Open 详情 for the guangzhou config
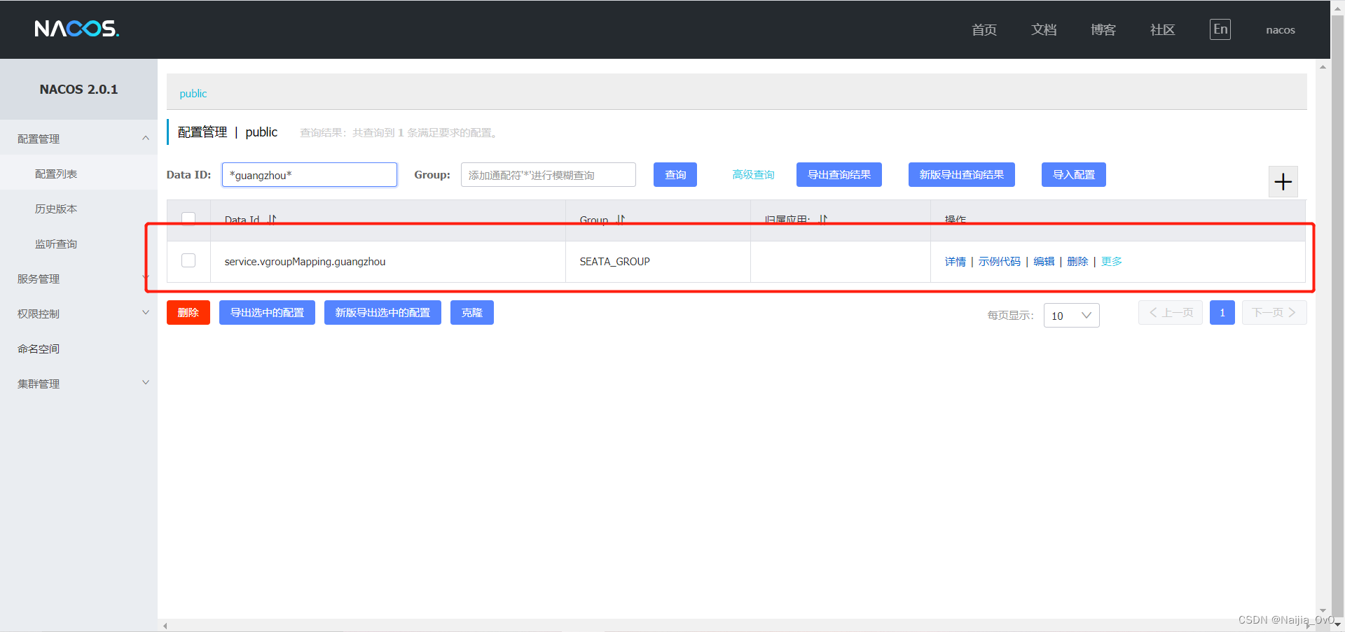The image size is (1345, 632). [955, 261]
